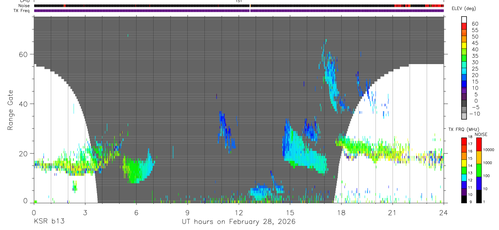This screenshot has width=499, height=230.
Task: Pick the cyan ELEV band near 25
Action: 464,71
